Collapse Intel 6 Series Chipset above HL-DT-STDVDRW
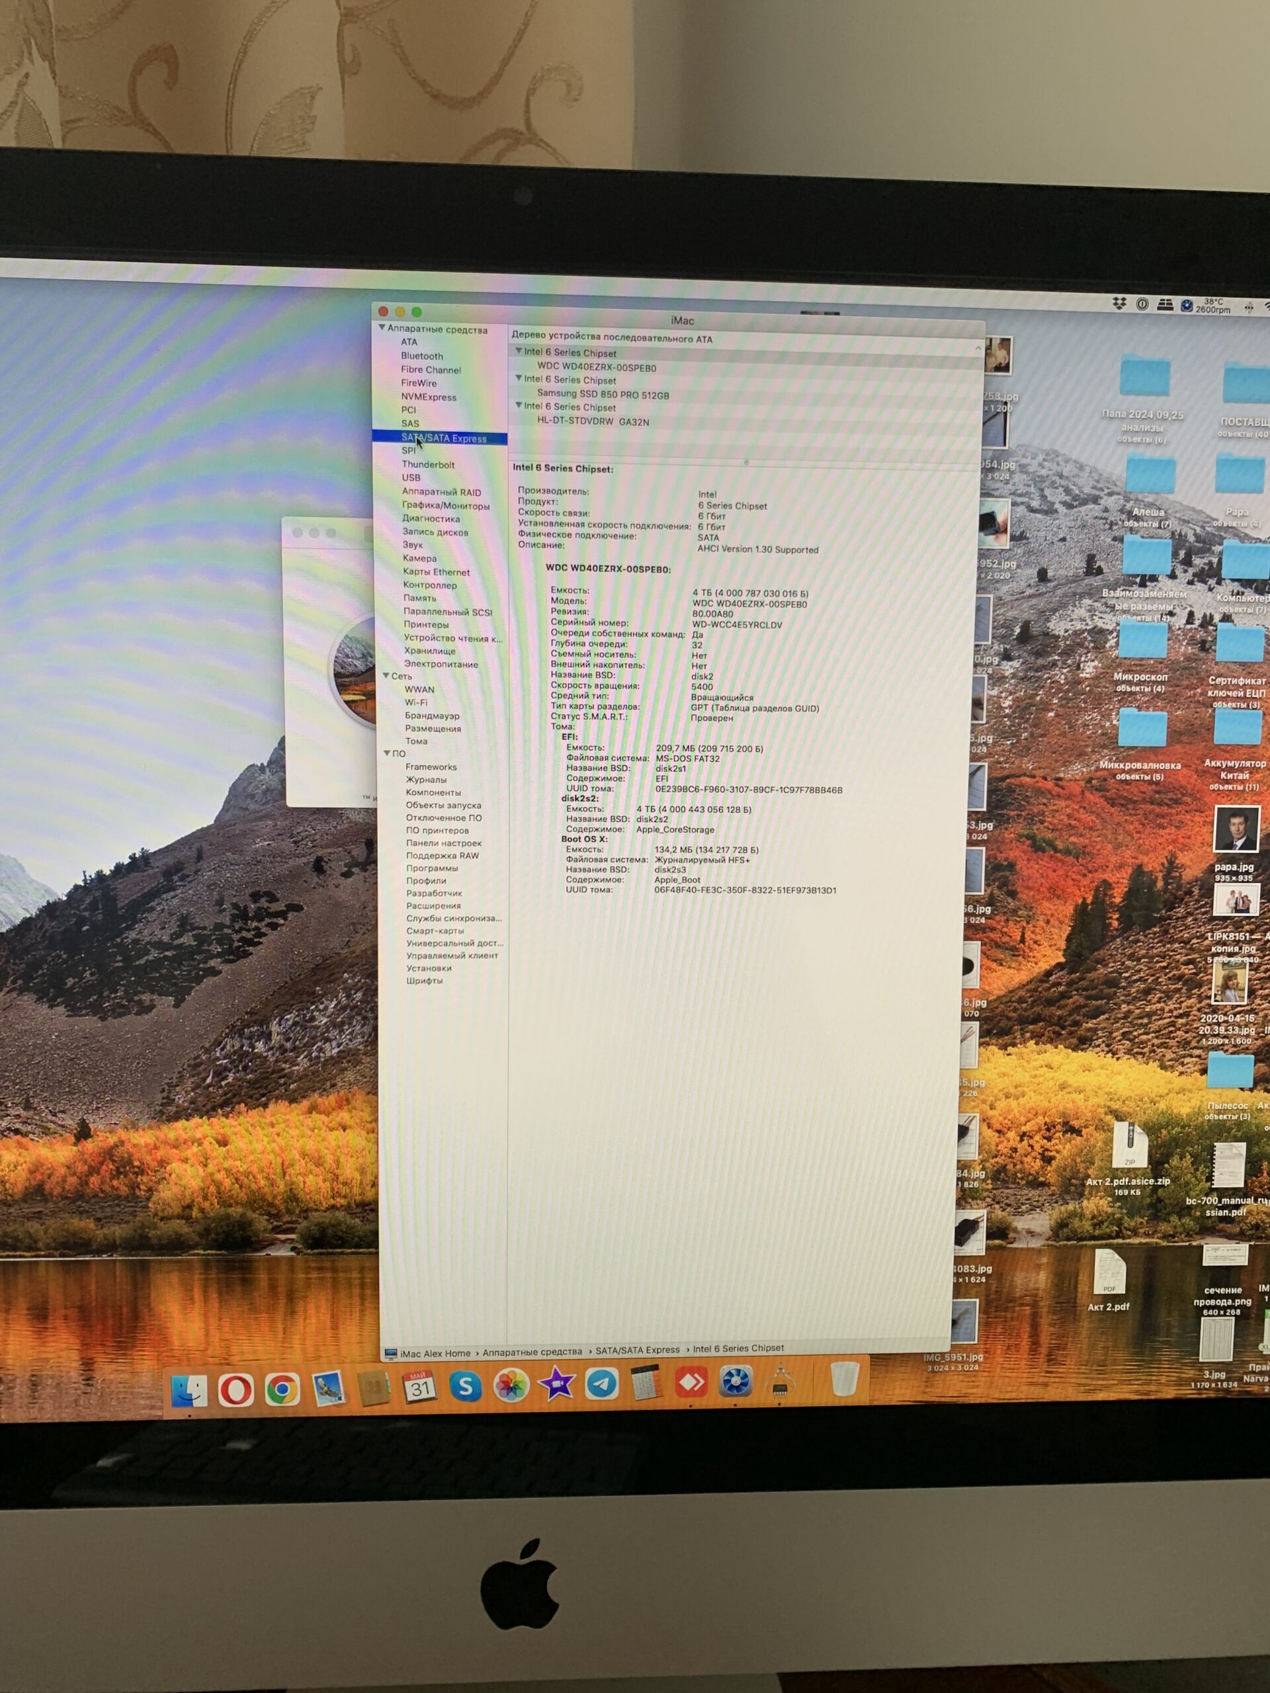 pyautogui.click(x=519, y=405)
